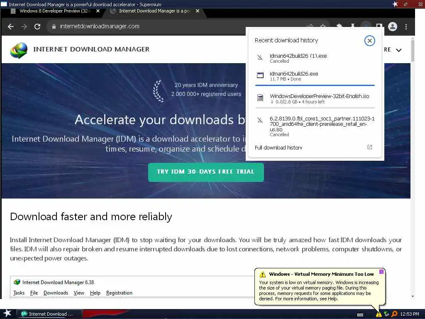Reload the current page
Image resolution: width=425 pixels, height=319 pixels.
(x=37, y=27)
